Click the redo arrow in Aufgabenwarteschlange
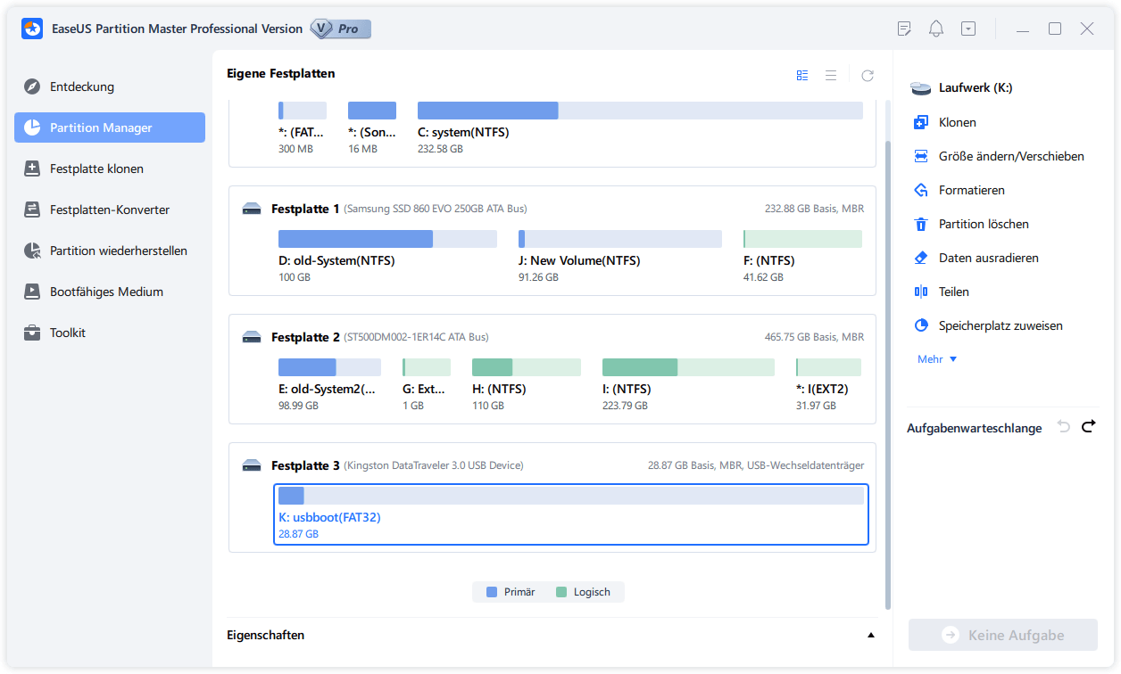 click(x=1088, y=427)
